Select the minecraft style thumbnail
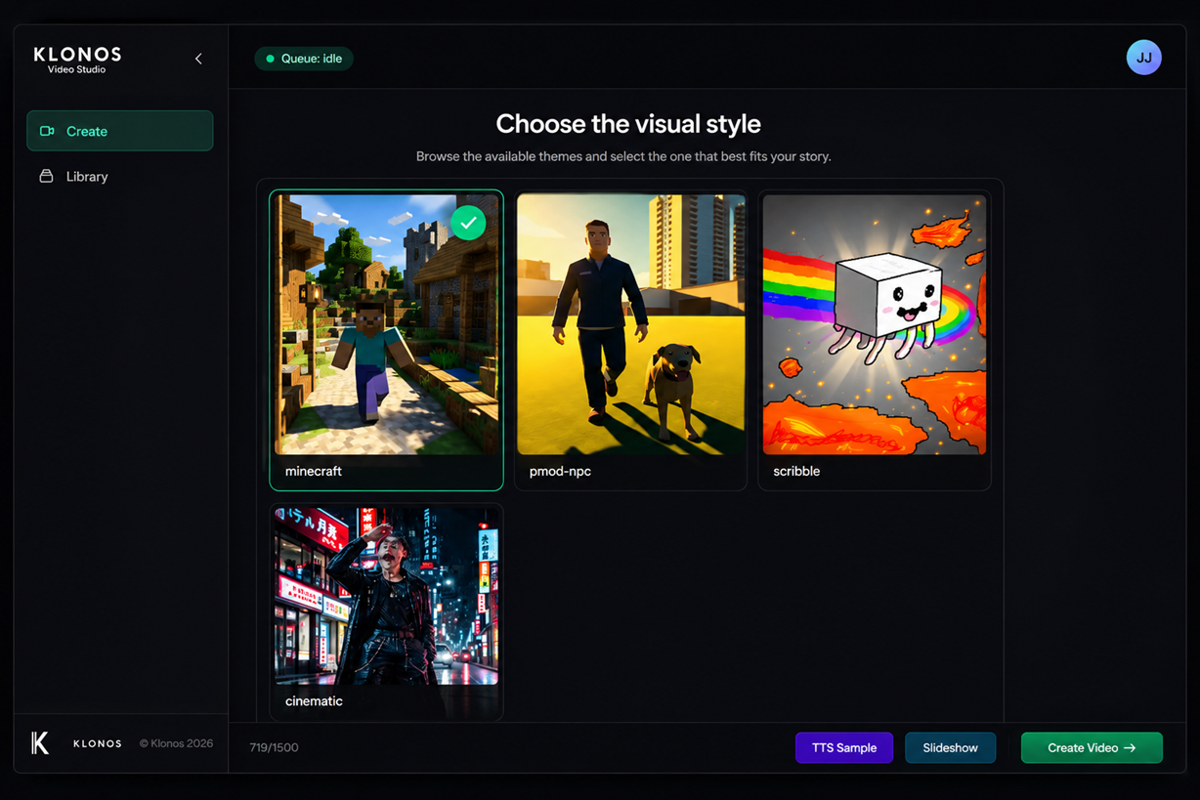 click(x=386, y=324)
